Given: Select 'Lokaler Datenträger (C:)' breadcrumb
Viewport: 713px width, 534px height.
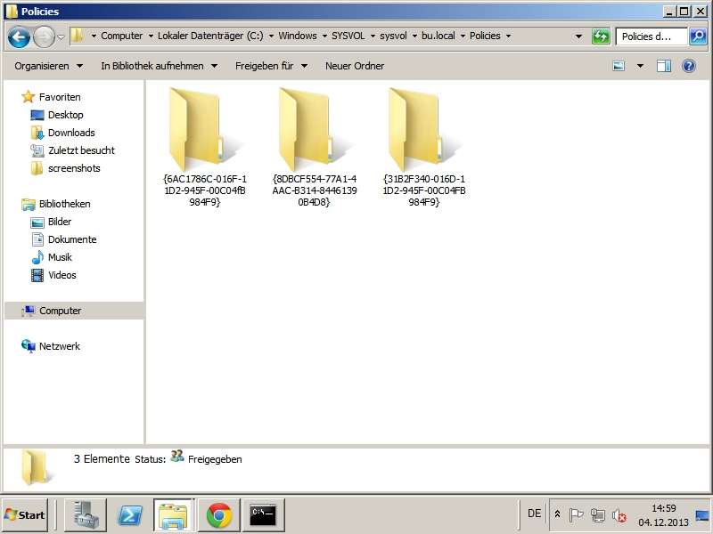Looking at the screenshot, I should 210,36.
